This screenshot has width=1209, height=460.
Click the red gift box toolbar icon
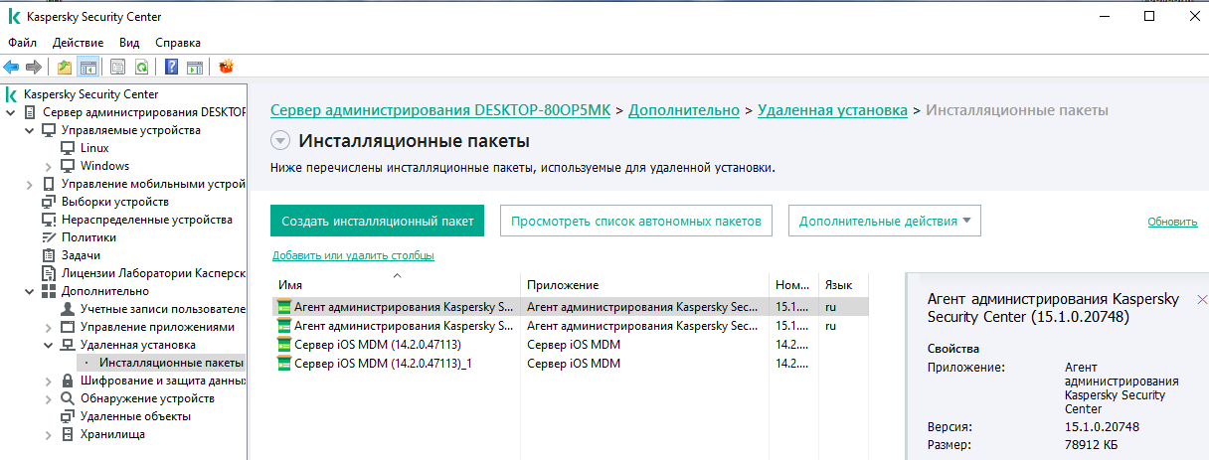[226, 68]
